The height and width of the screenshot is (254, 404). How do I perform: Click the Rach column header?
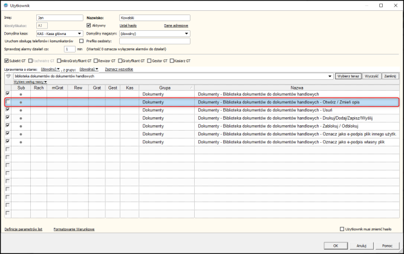click(x=39, y=88)
